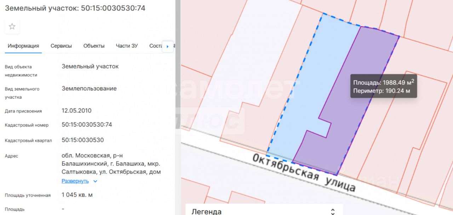Click the Дата присвоения label

(23, 111)
